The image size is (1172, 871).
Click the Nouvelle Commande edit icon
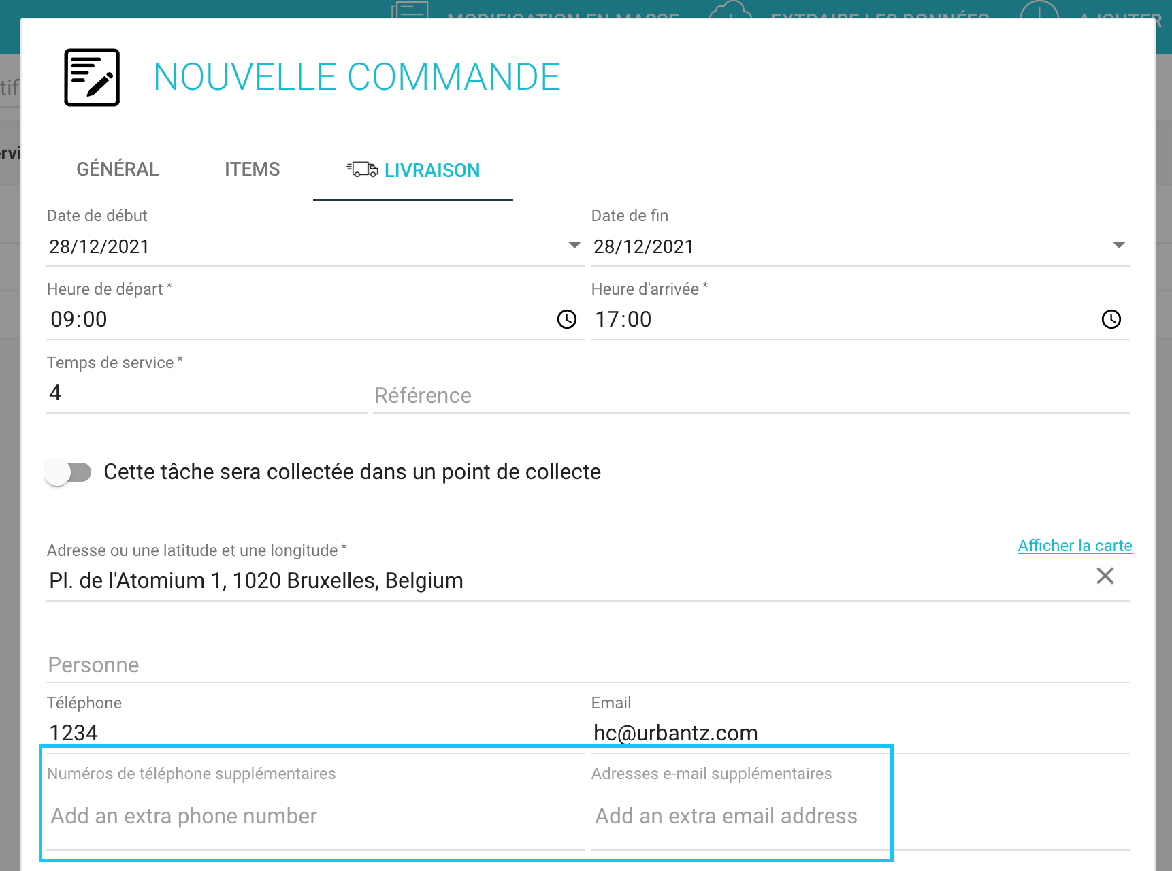92,78
